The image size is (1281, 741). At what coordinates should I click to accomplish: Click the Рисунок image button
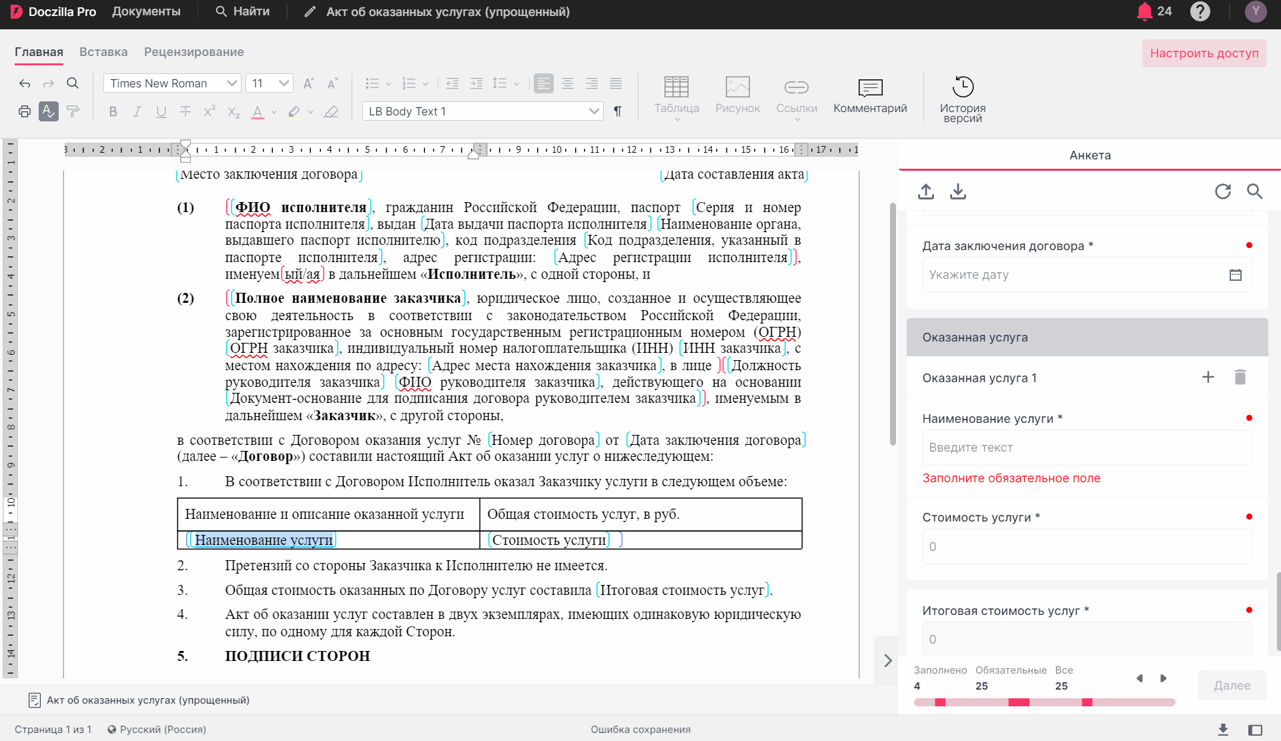[738, 95]
